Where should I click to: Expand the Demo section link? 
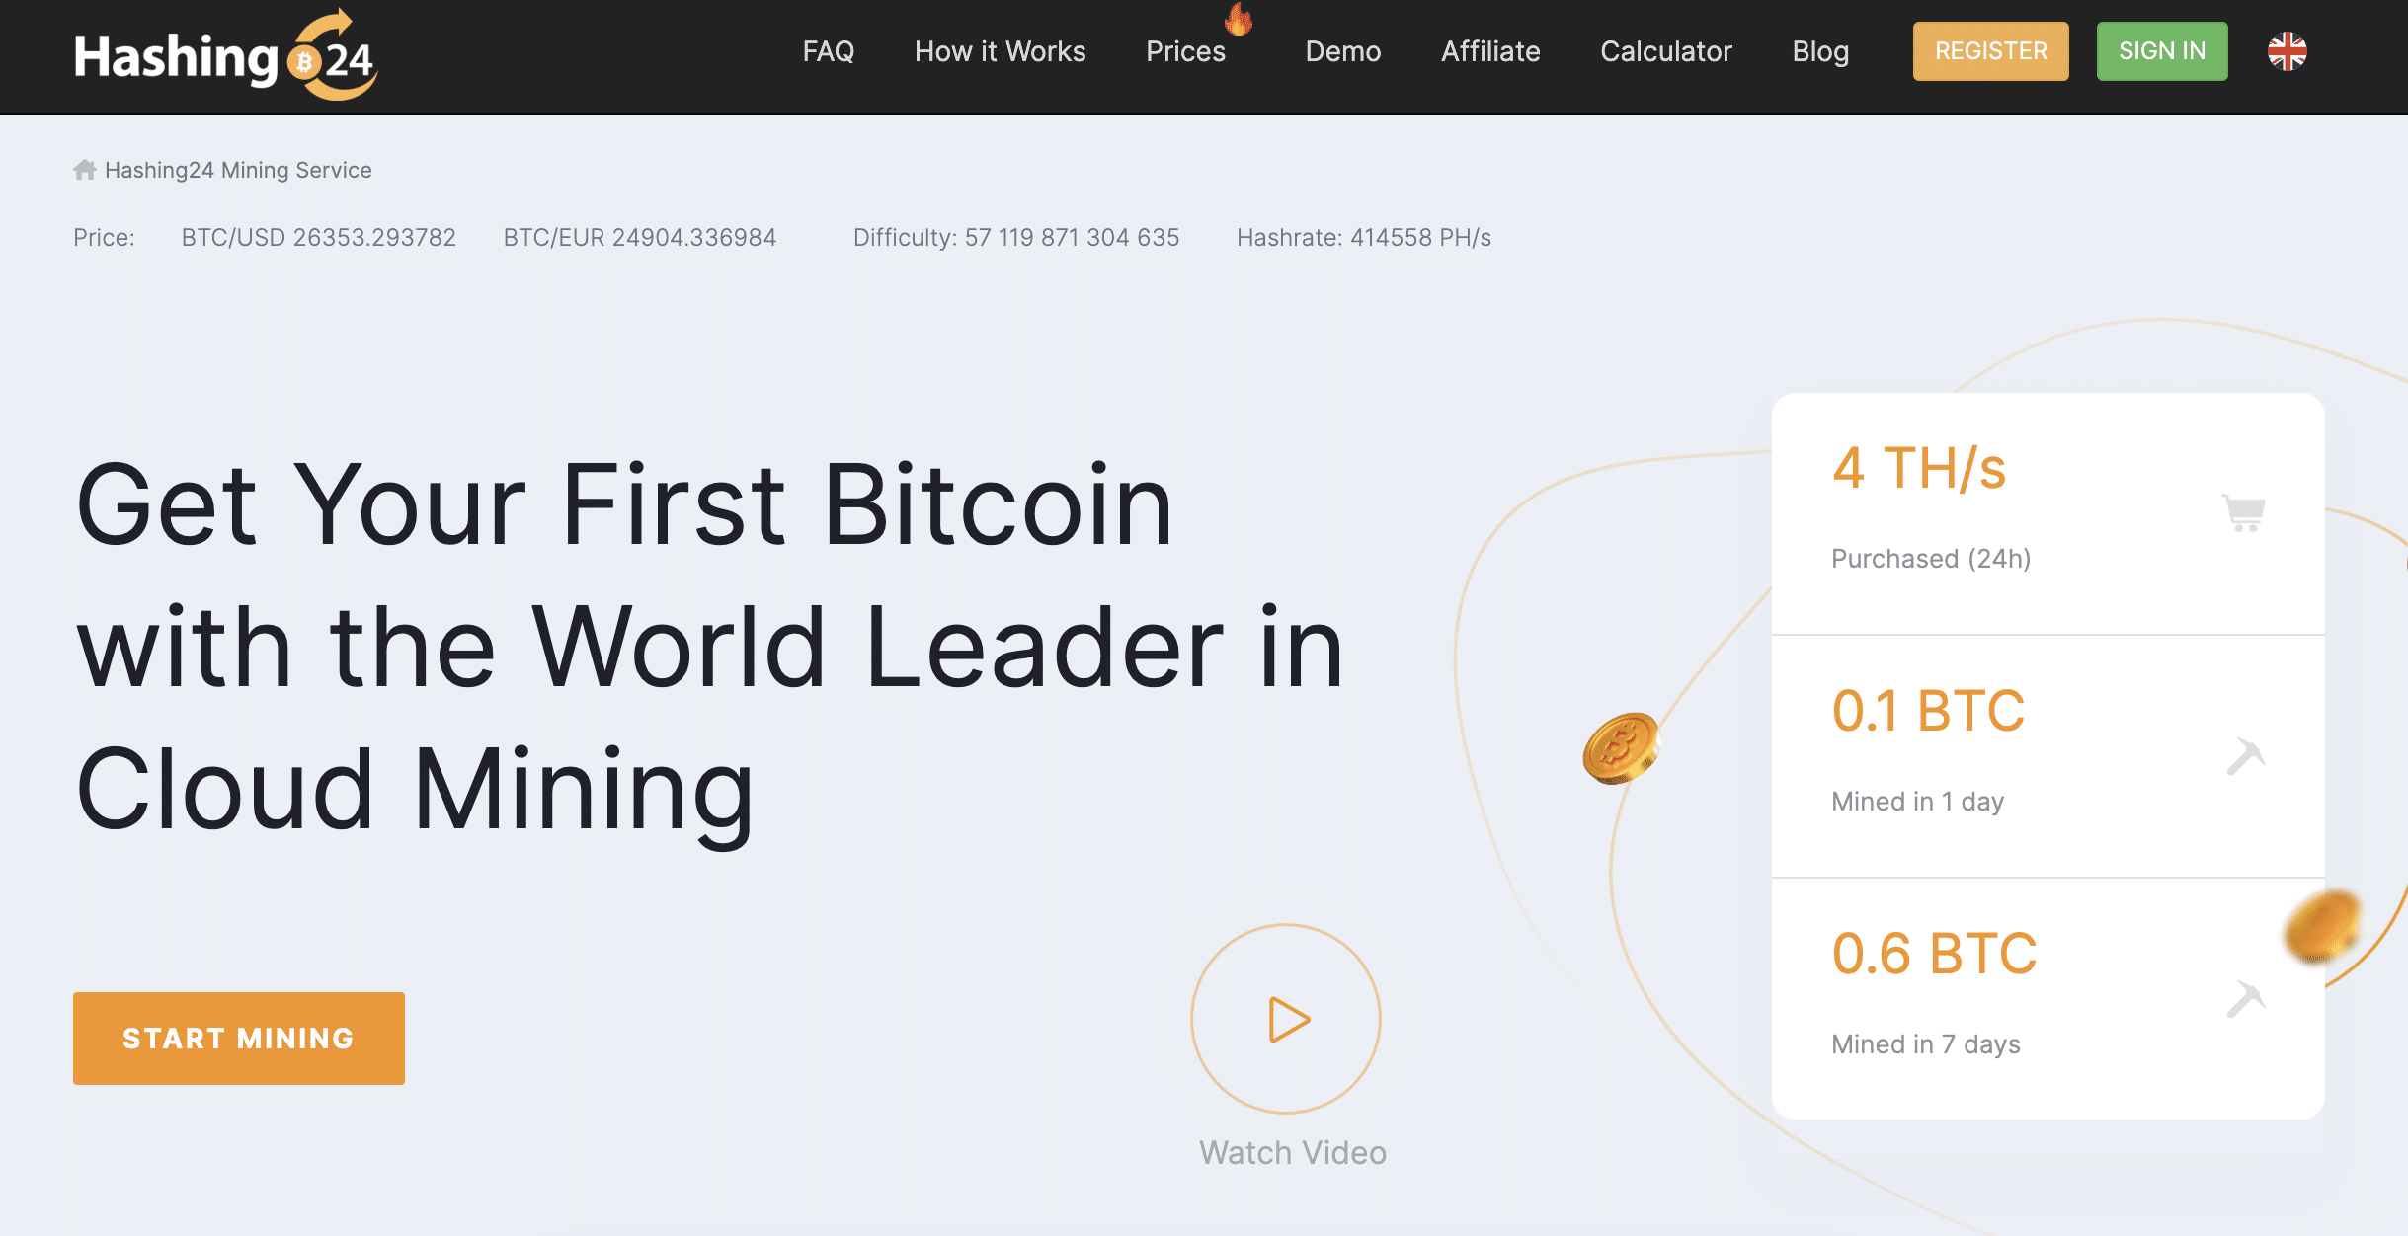1342,50
